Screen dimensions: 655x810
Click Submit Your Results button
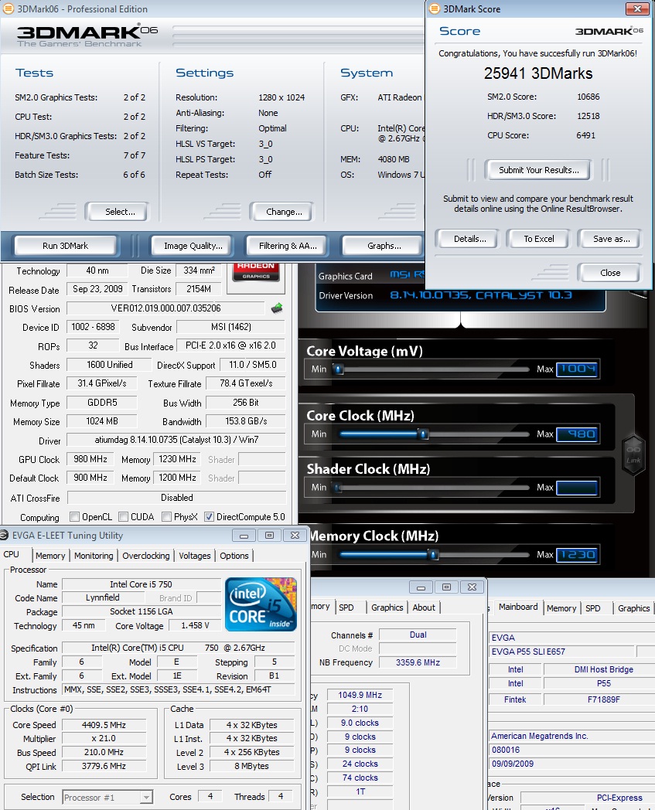(x=538, y=170)
